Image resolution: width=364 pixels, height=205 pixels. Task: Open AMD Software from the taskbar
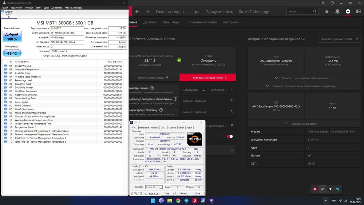(195, 201)
